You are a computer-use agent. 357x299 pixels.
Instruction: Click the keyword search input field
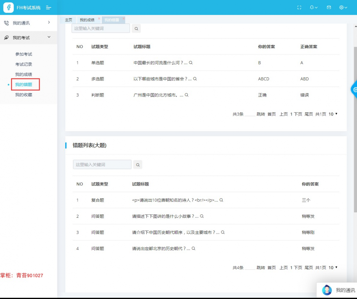[x=100, y=28]
